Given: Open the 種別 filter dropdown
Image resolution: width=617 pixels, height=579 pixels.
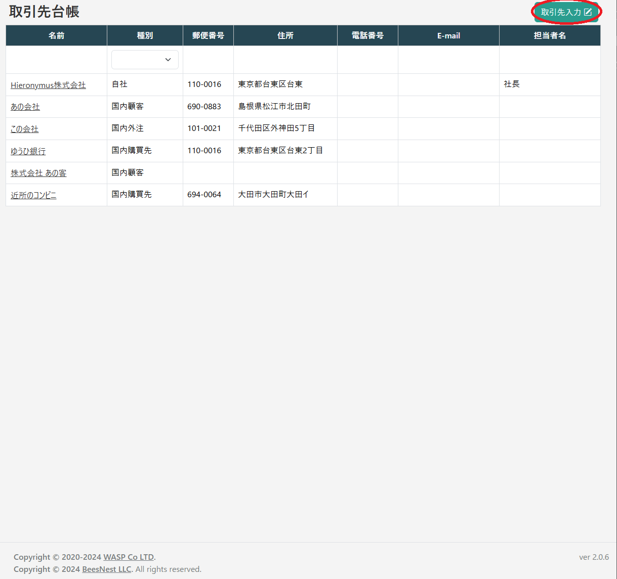Looking at the screenshot, I should 145,60.
